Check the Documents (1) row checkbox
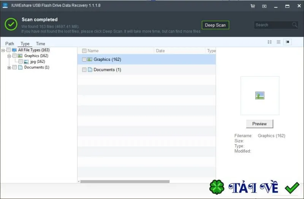304x199 pixels. (84, 70)
